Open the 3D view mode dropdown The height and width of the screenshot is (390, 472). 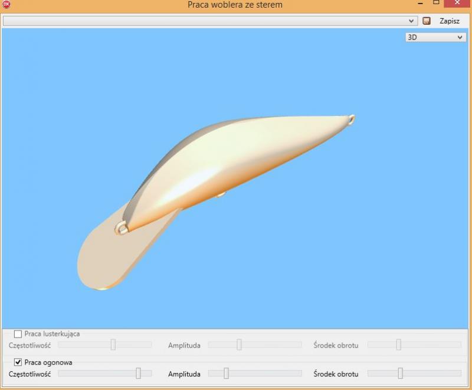tap(435, 37)
